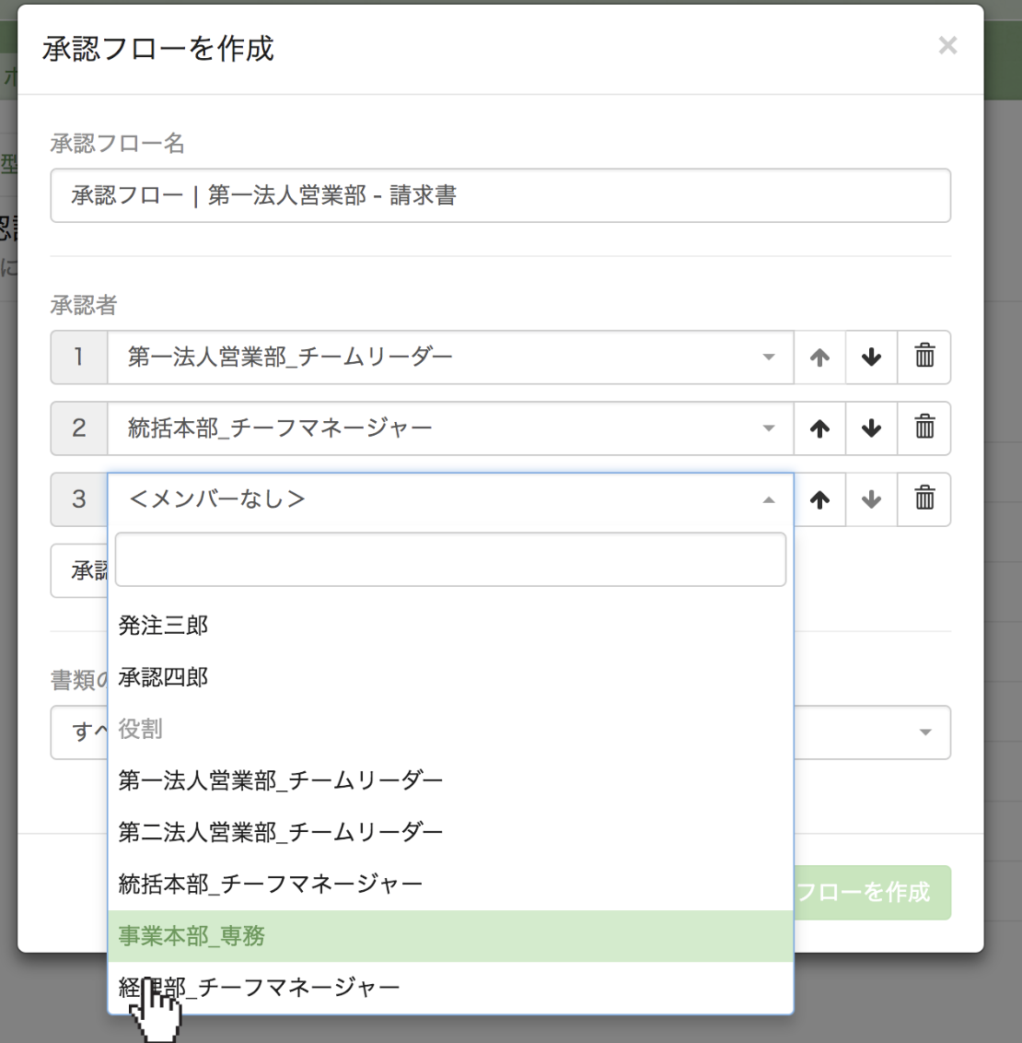Delete approver 1 with trash icon

pyautogui.click(x=924, y=357)
